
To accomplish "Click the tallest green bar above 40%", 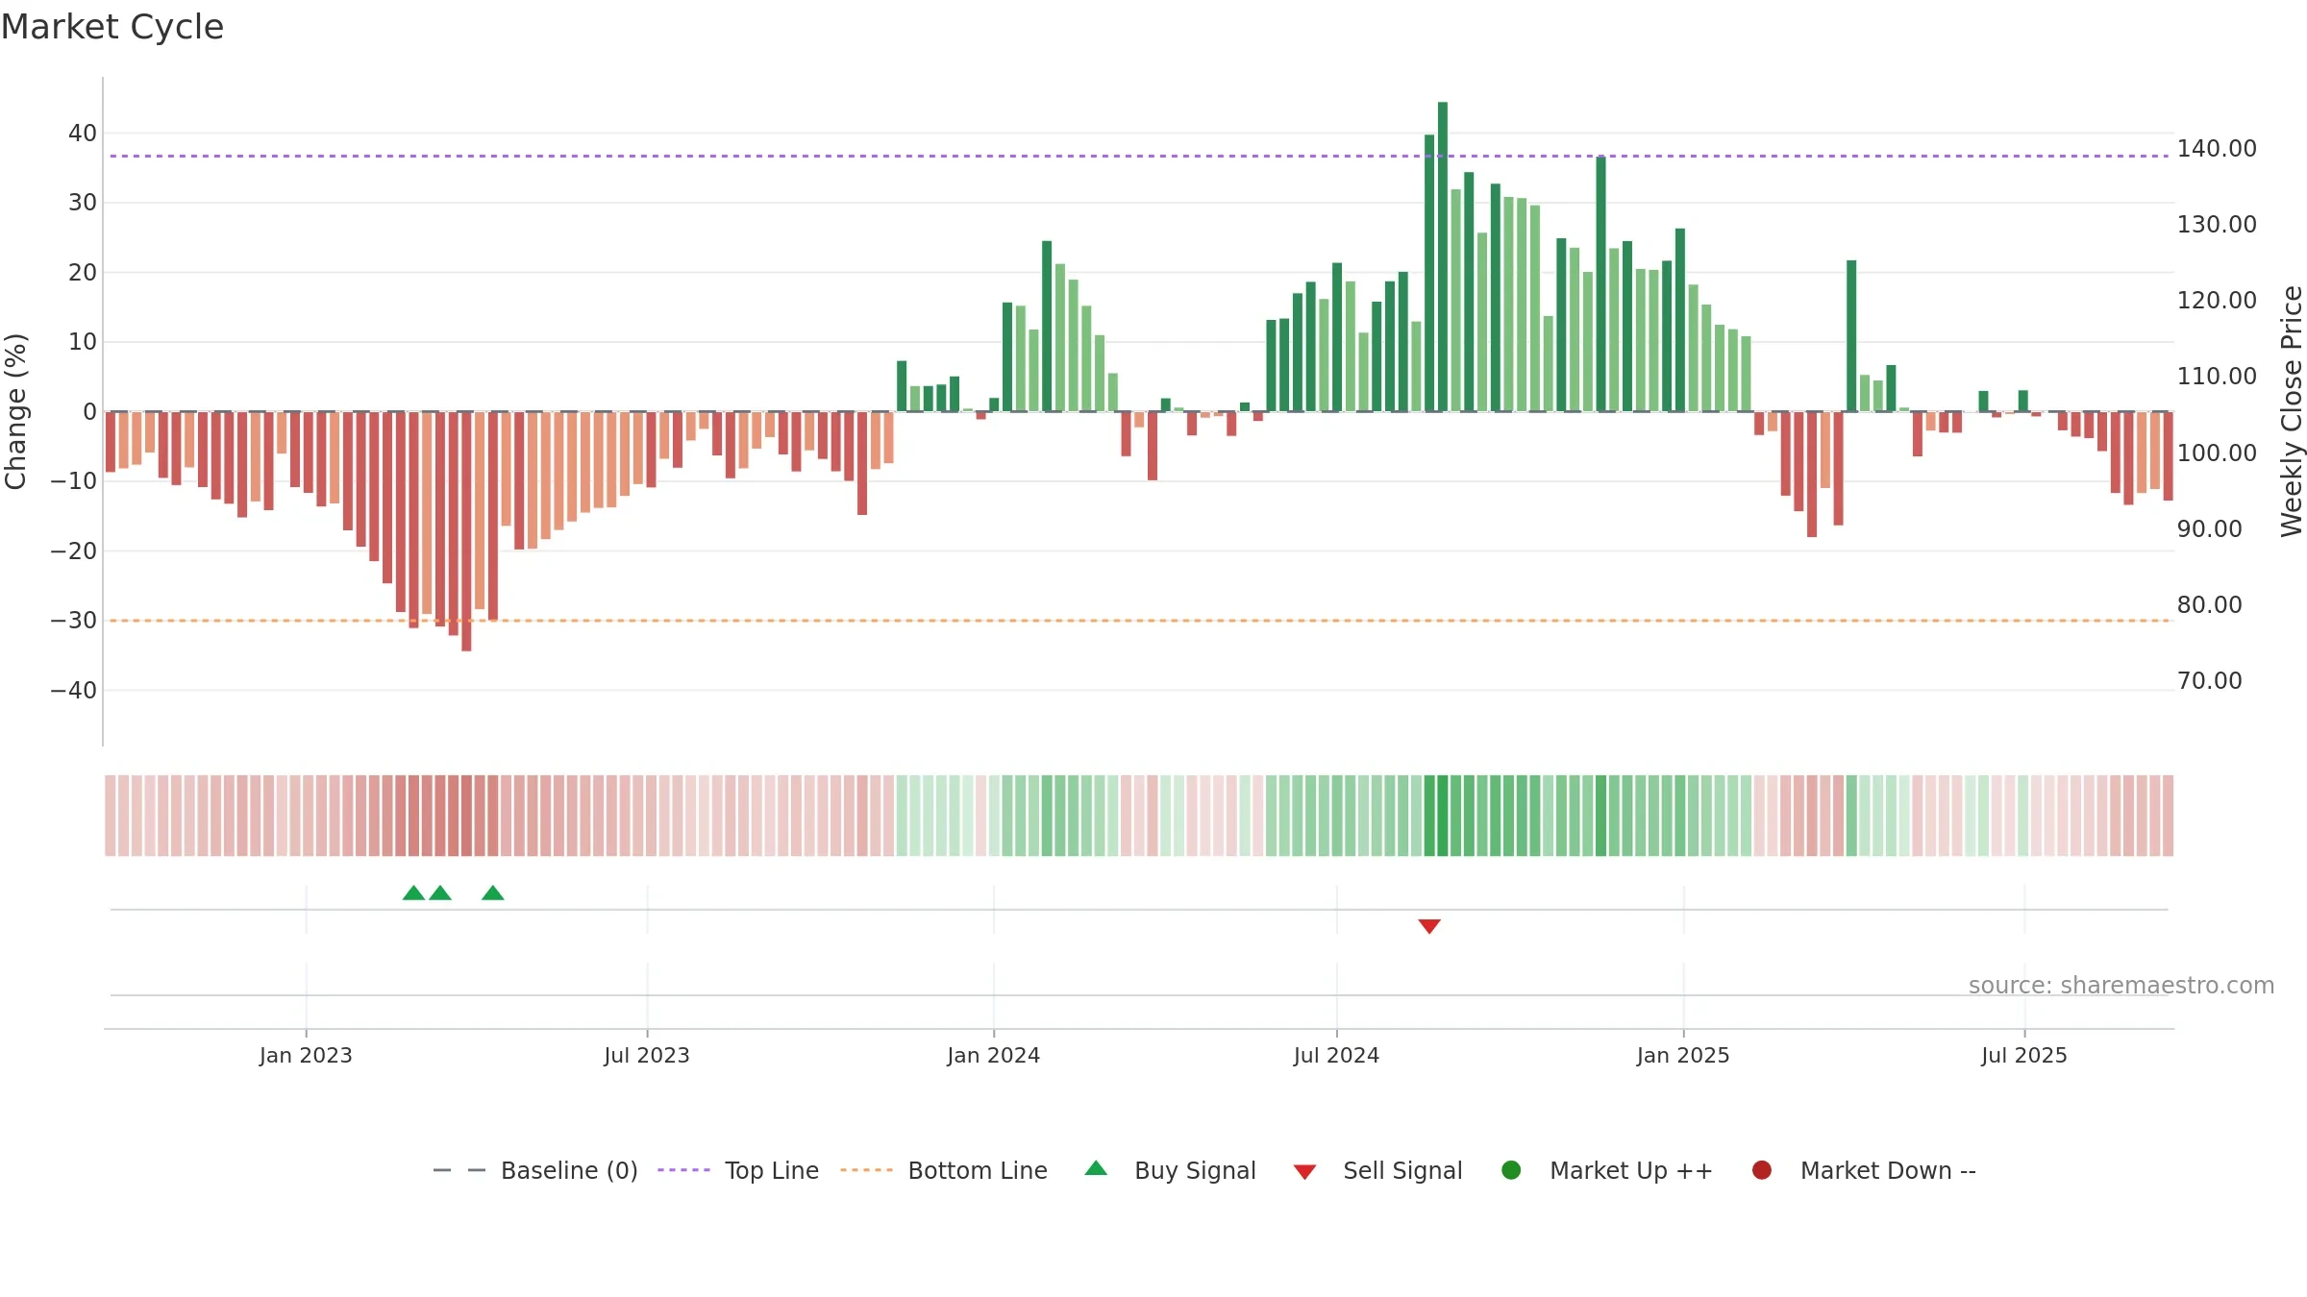I will [x=1443, y=257].
